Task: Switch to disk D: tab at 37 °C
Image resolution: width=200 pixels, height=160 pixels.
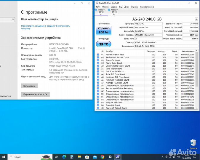Action: coord(114,12)
